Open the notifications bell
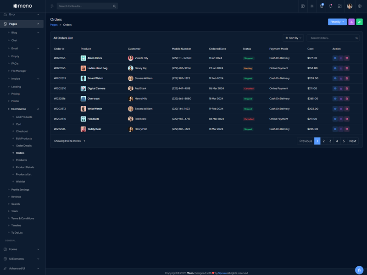Image resolution: width=367 pixels, height=275 pixels. (x=330, y=6)
